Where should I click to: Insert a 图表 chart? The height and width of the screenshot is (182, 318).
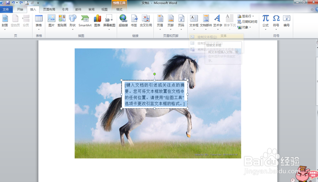(97, 21)
